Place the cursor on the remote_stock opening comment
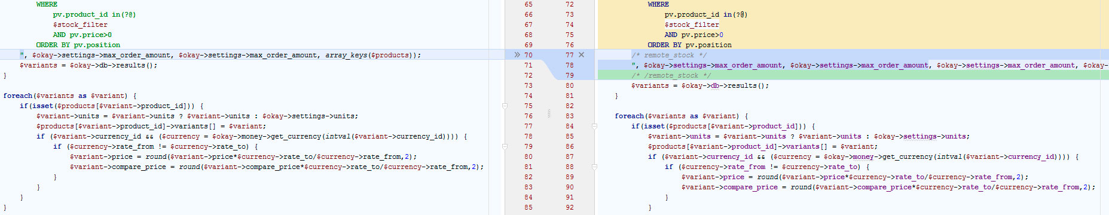 point(669,55)
